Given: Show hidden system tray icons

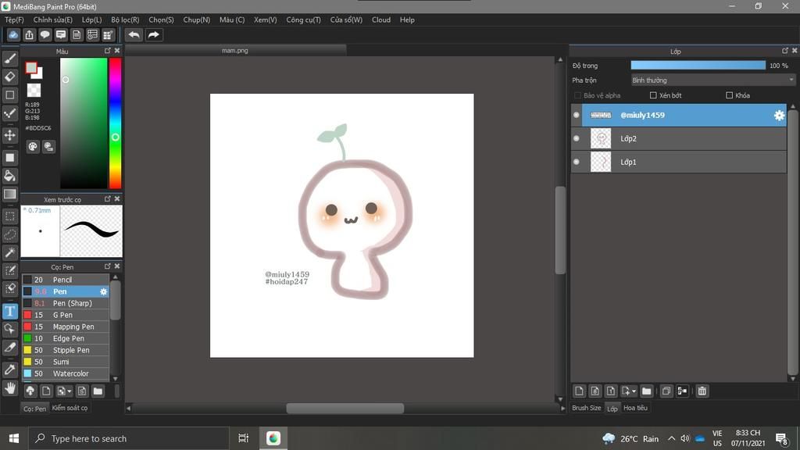Looking at the screenshot, I should coord(671,438).
